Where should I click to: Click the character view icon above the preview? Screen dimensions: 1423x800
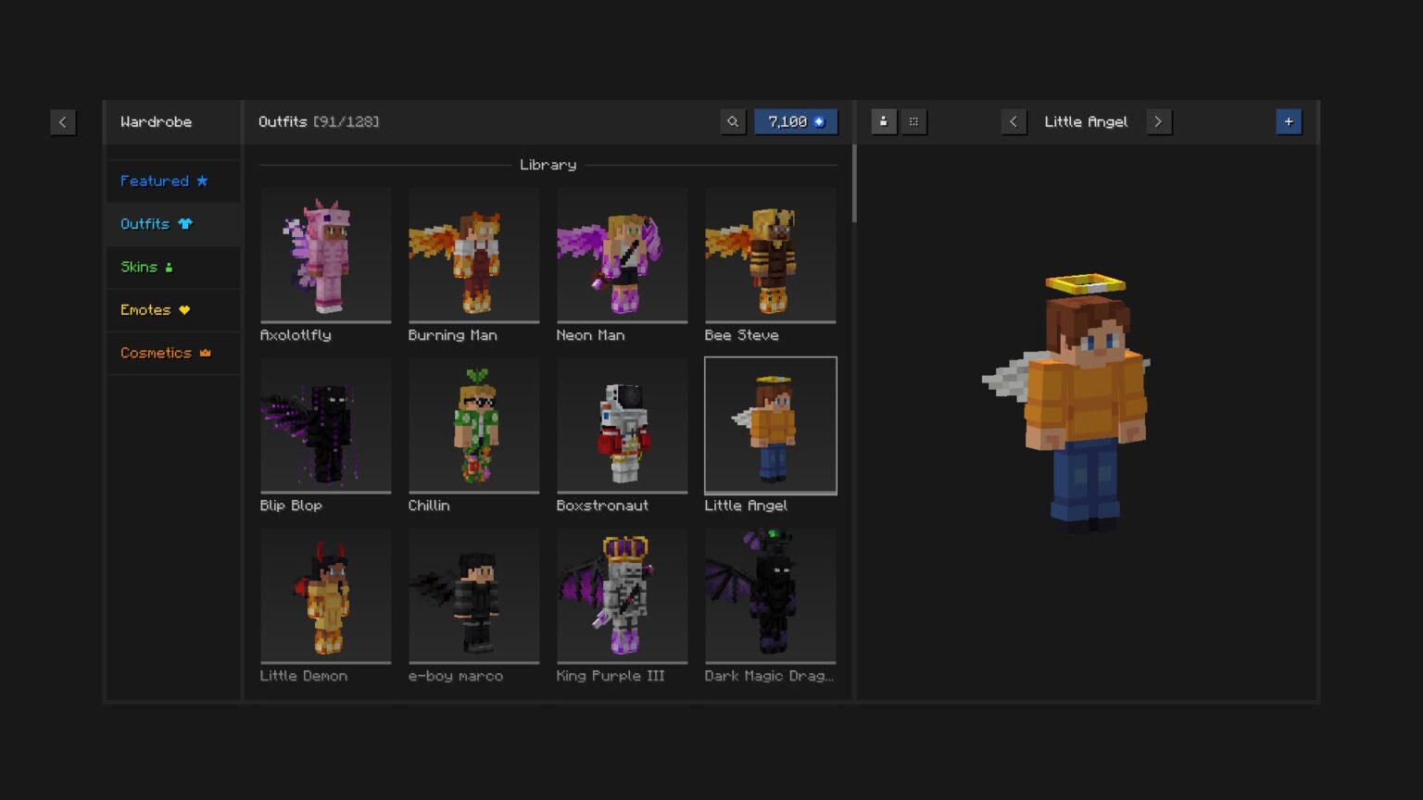click(x=883, y=121)
